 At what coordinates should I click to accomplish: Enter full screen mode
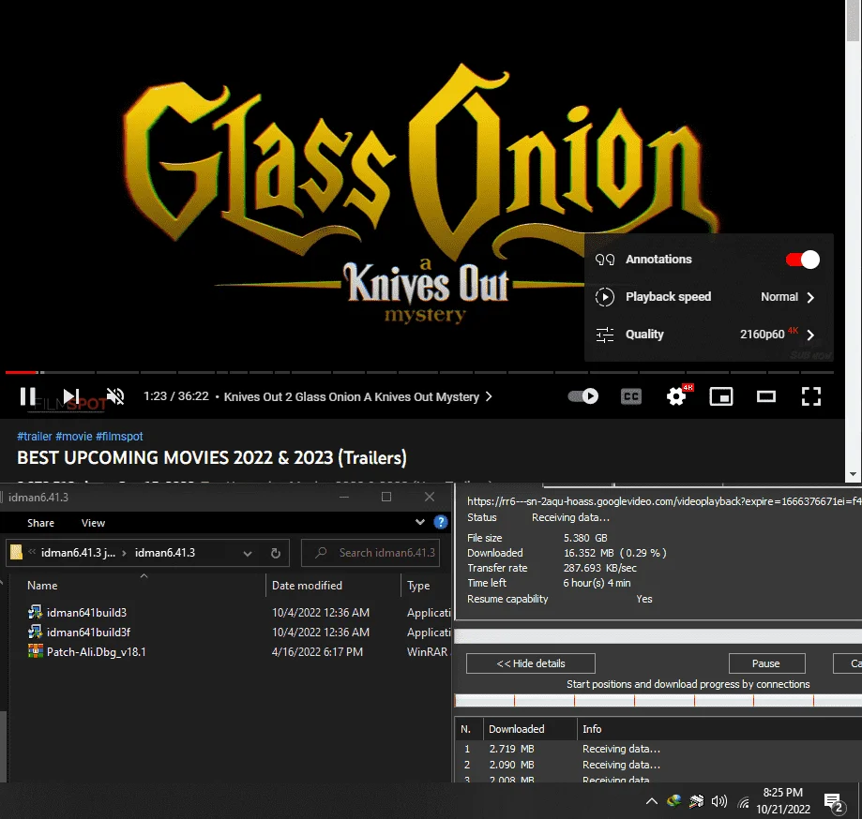810,396
